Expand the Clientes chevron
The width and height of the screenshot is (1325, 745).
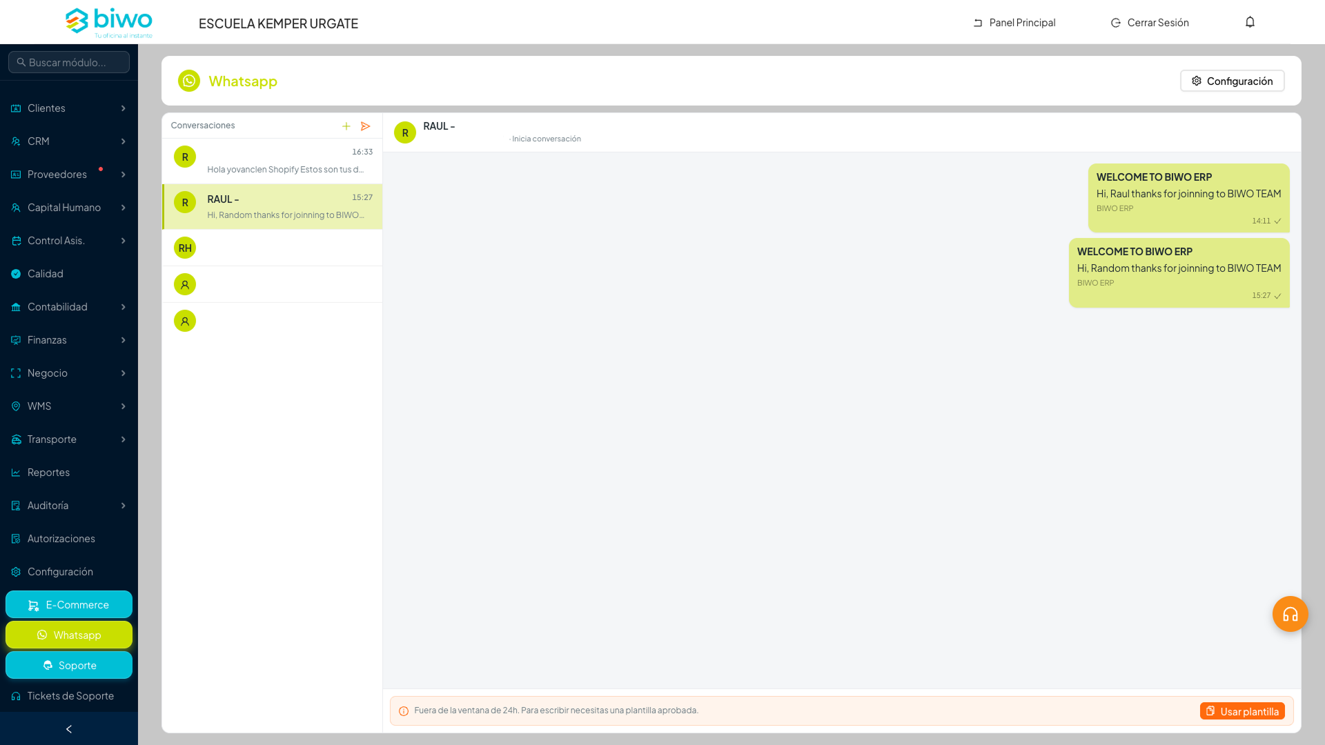(x=124, y=108)
